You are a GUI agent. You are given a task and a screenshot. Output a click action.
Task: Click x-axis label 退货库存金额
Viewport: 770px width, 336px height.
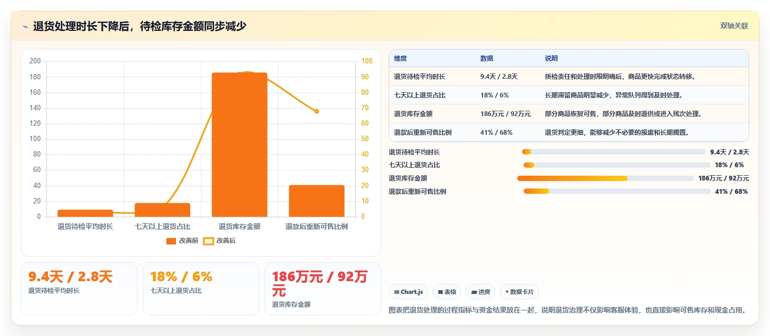(x=239, y=226)
